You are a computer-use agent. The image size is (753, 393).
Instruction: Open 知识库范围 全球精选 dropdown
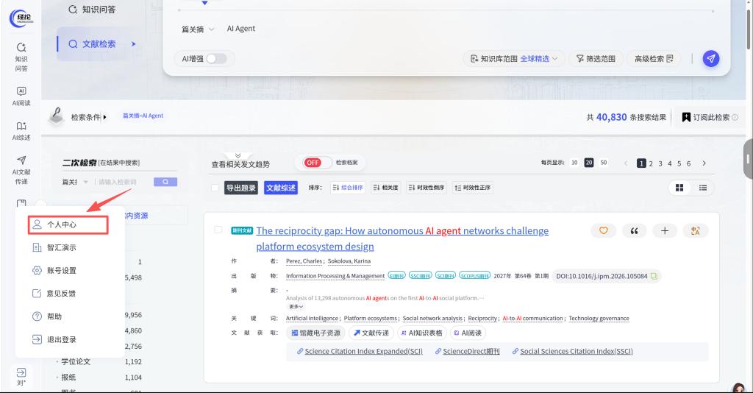click(x=514, y=59)
